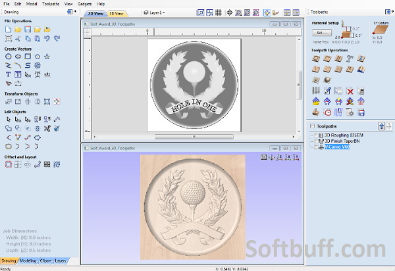Click the Redo arrow icon
Image resolution: width=395 pixels, height=271 pixels.
point(57,39)
